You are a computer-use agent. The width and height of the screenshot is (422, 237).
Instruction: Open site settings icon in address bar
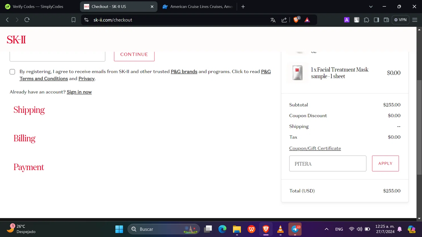86,20
